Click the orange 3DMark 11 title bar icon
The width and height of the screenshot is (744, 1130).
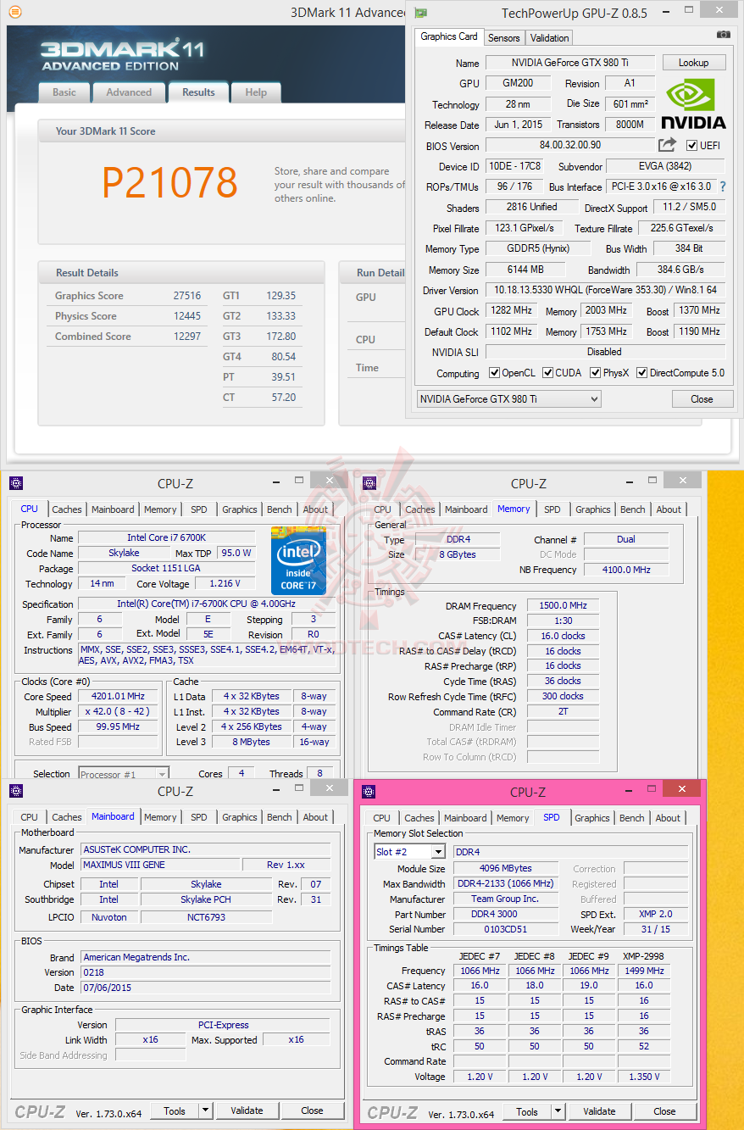pyautogui.click(x=15, y=12)
